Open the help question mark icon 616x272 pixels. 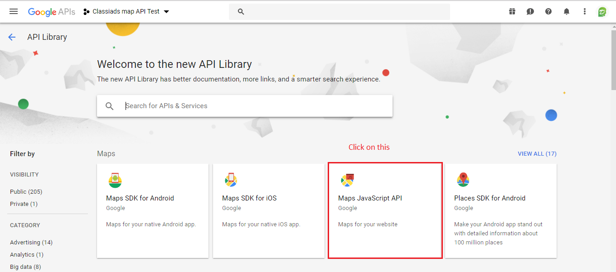coord(548,12)
